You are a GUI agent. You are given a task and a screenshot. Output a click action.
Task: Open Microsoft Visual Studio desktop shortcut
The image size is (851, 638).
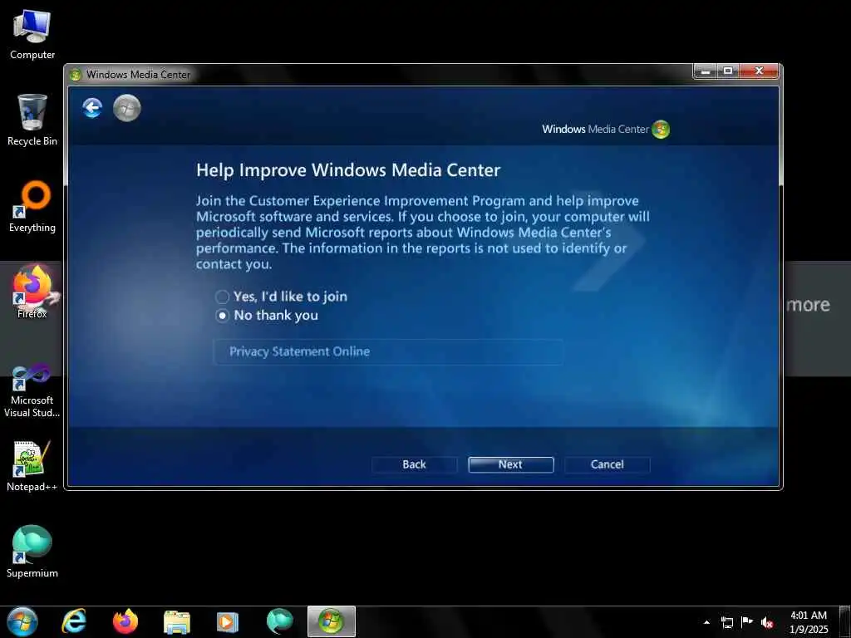32,390
